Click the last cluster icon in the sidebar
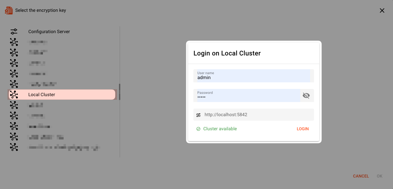The image size is (393, 189). [x=14, y=147]
